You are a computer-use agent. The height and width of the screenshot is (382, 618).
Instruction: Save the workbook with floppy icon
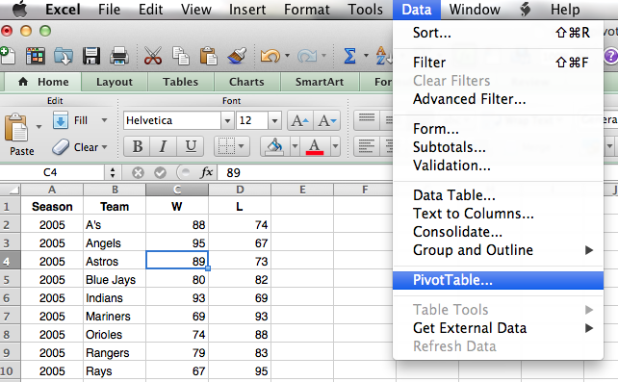click(x=91, y=56)
